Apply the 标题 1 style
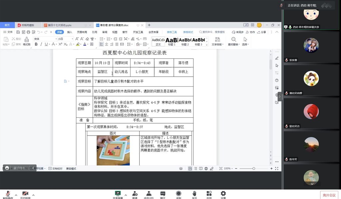 coord(171,42)
